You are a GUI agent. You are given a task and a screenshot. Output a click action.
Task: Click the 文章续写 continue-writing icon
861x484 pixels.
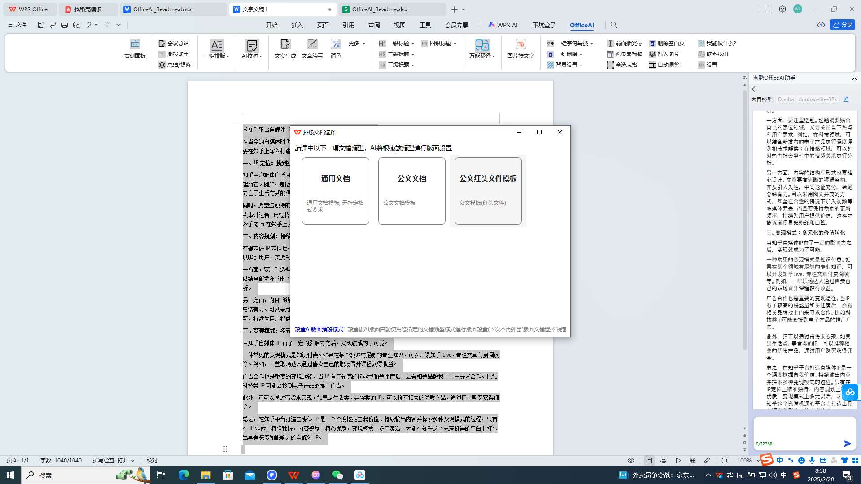pyautogui.click(x=312, y=48)
